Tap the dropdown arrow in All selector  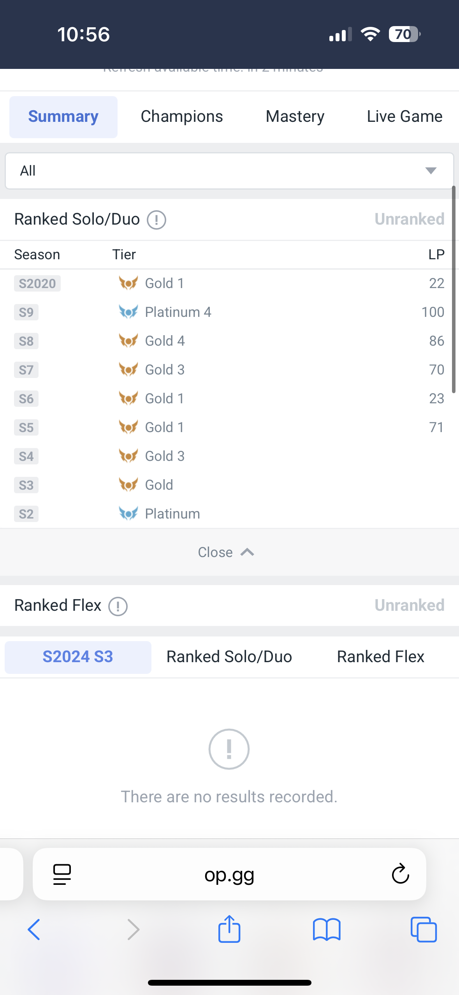[x=431, y=171]
